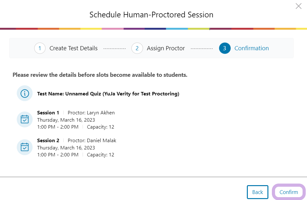
Task: Click the info icon beside Test Name
Action: 25,94
